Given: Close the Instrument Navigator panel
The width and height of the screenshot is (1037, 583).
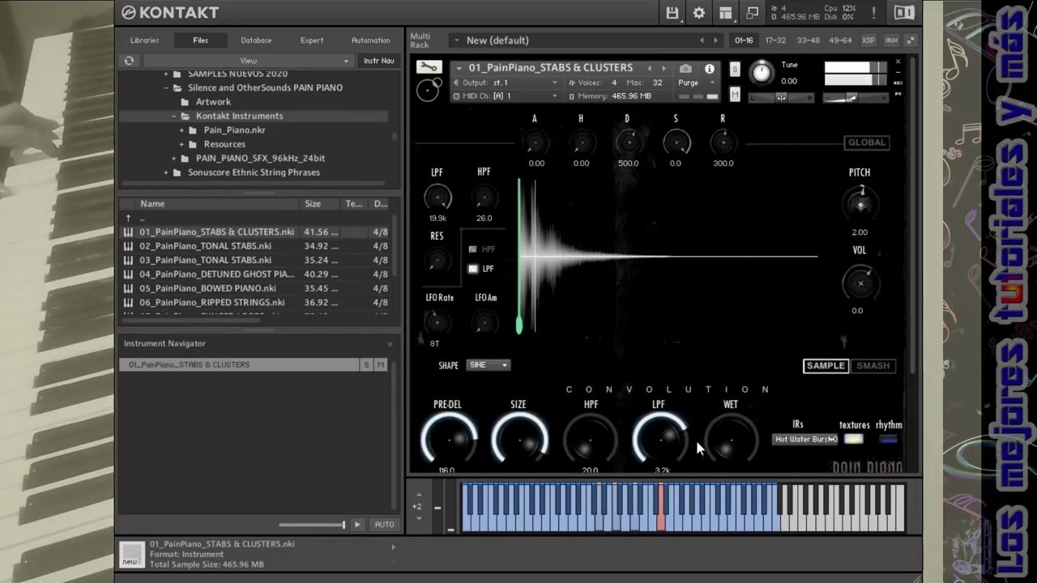Looking at the screenshot, I should tap(390, 344).
